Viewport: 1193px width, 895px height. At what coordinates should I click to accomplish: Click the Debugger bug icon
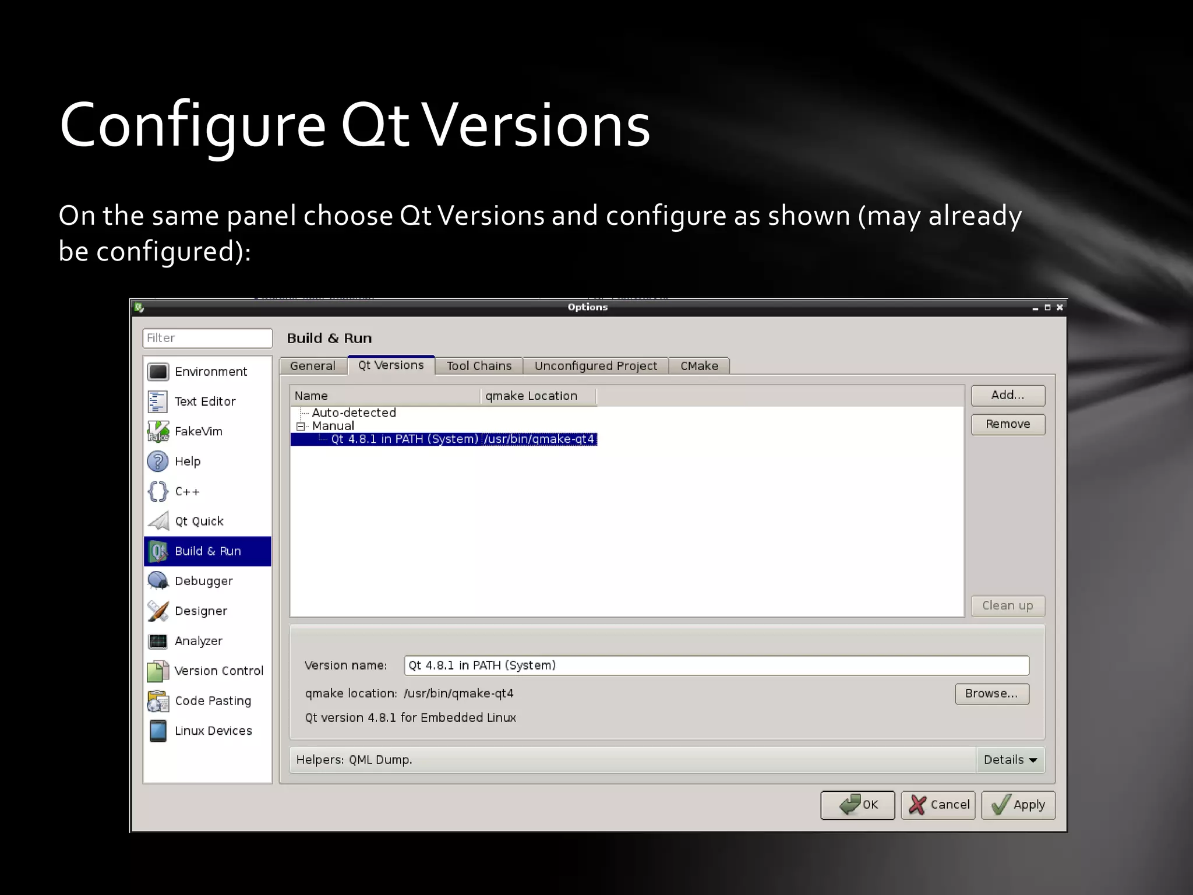[x=158, y=581]
